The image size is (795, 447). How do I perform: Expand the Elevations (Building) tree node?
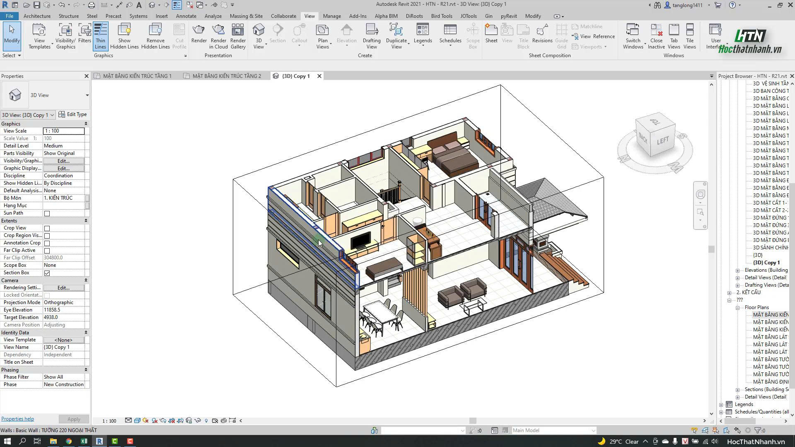click(x=737, y=271)
